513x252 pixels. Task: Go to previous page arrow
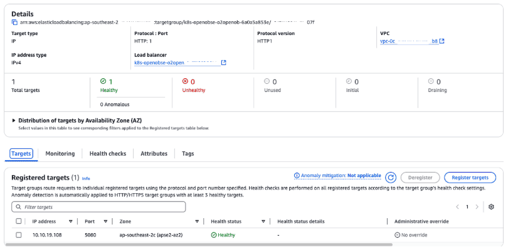click(x=457, y=206)
